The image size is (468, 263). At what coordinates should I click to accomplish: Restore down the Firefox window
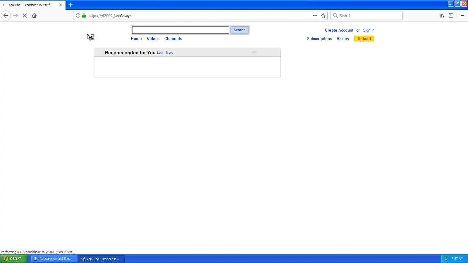click(457, 4)
